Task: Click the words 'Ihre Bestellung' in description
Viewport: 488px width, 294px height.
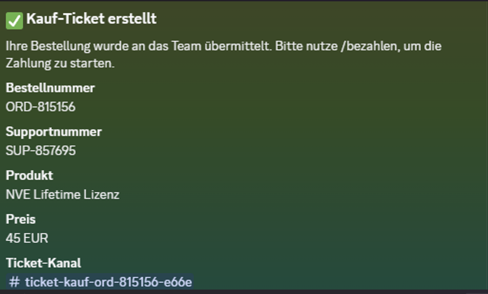Action: [x=48, y=46]
